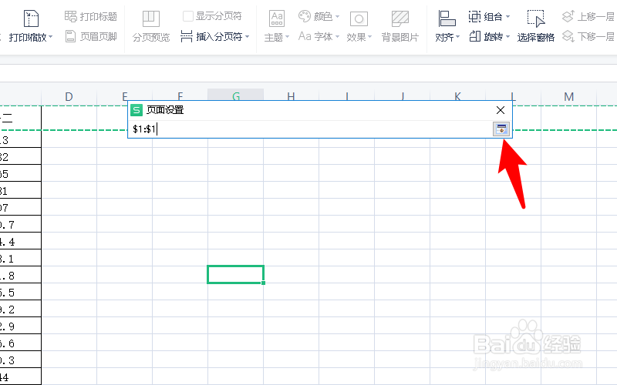Click the selected cell outlined in green
Screen dimensions: 617x385
pos(236,274)
